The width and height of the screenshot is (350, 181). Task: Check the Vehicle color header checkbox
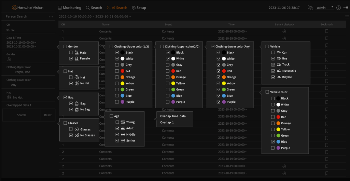267,92
